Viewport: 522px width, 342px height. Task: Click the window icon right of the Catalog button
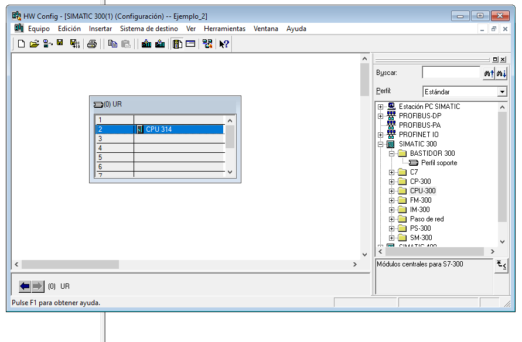pyautogui.click(x=190, y=43)
